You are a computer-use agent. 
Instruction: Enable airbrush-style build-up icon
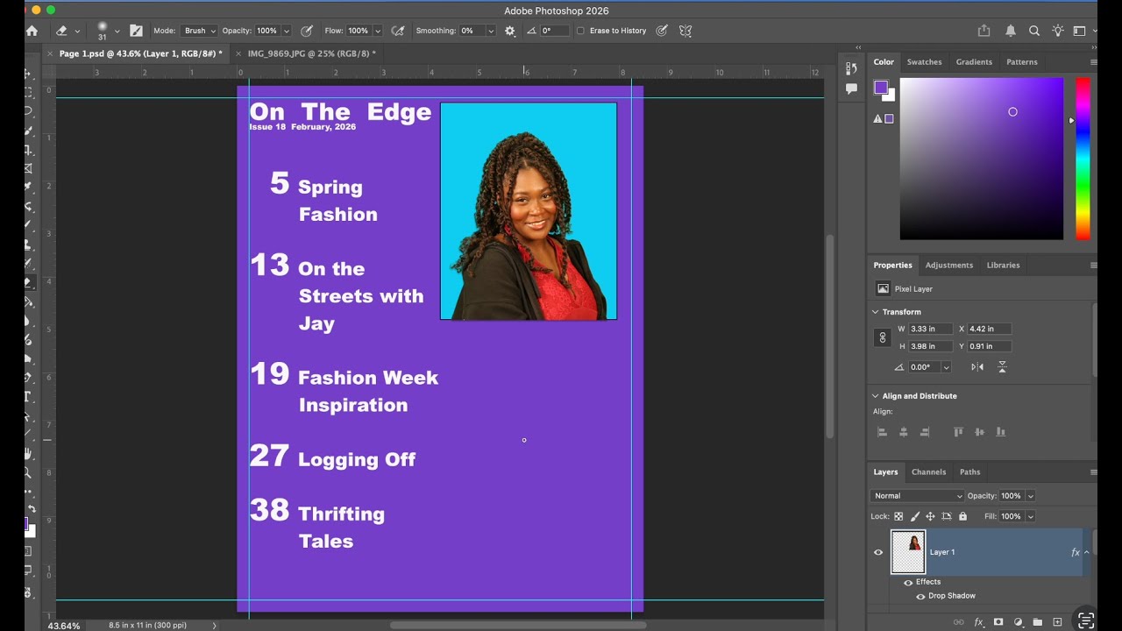[x=398, y=31]
